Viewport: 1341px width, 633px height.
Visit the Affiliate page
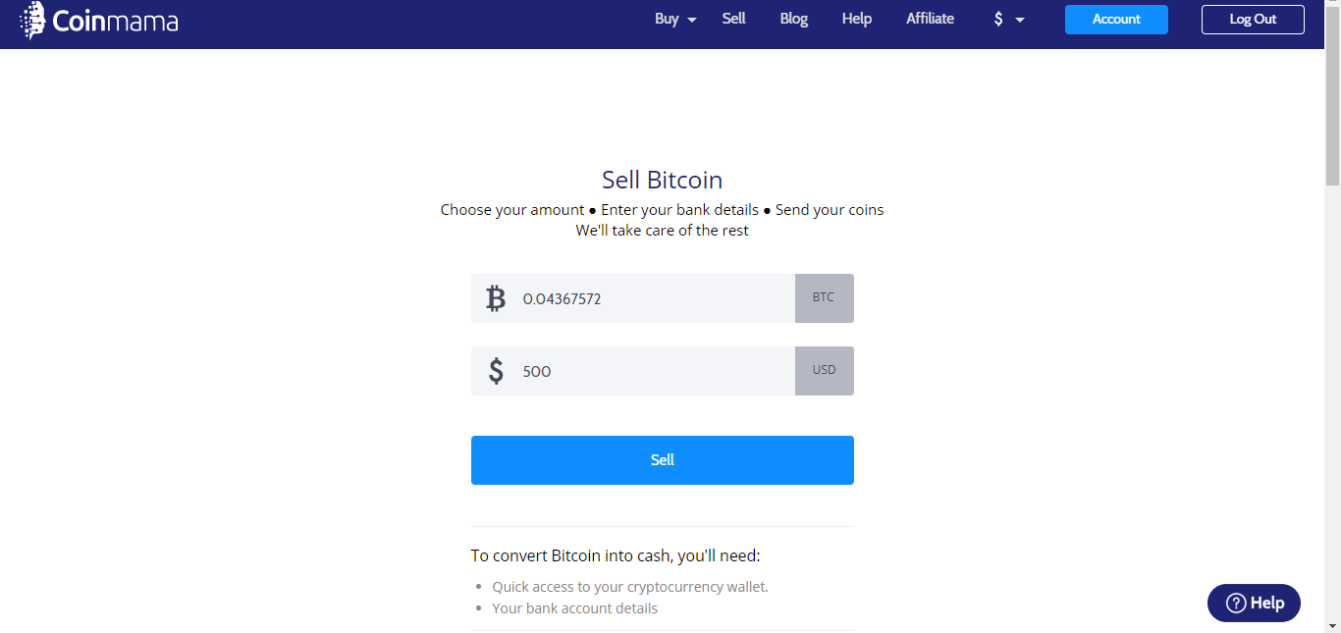[930, 19]
